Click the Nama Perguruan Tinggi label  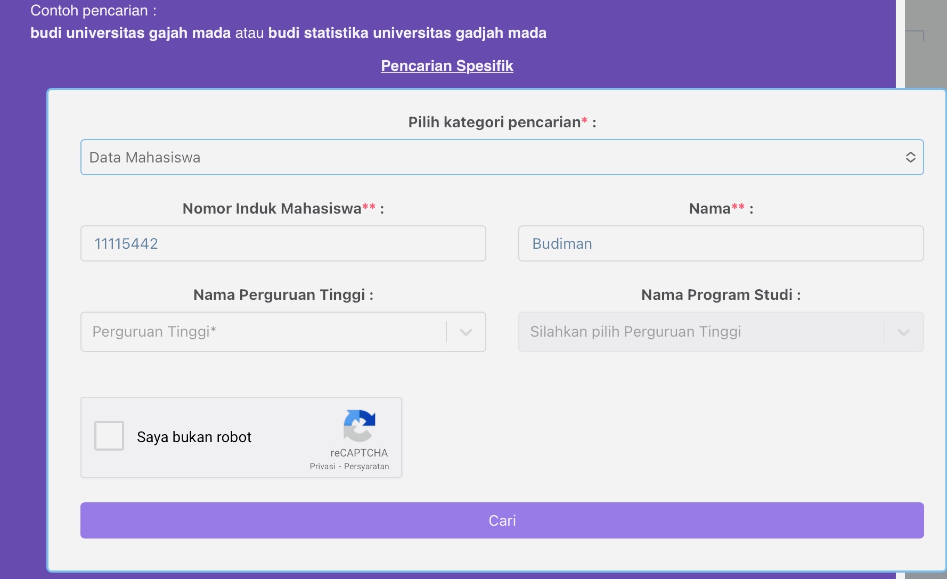[283, 295]
